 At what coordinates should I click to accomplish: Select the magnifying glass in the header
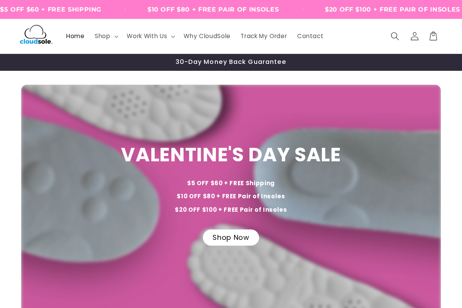point(395,36)
